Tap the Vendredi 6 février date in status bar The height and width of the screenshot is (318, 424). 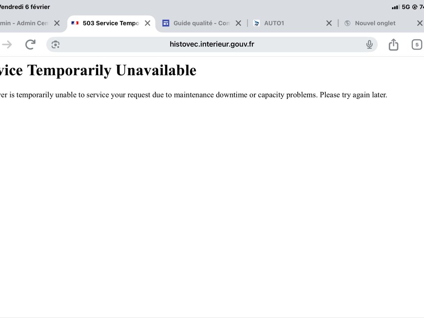click(x=25, y=7)
